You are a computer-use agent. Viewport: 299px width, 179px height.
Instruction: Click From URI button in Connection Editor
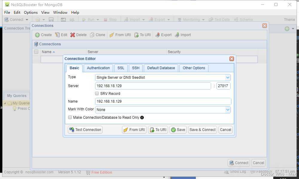coord(134,130)
